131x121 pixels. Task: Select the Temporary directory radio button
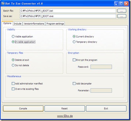[74, 42]
